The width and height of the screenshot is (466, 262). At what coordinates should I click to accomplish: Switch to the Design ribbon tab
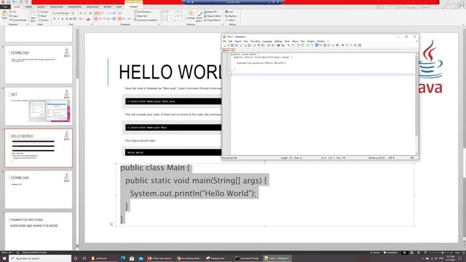coord(41,7)
